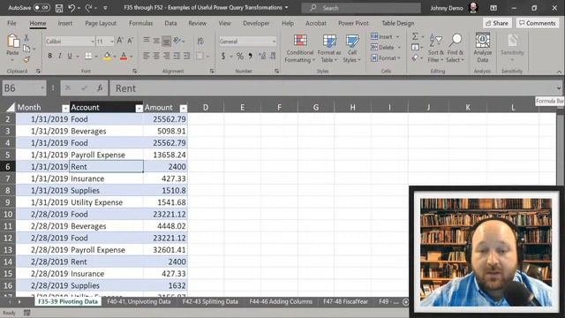Open Format as Table gallery
Image resolution: width=565 pixels, height=318 pixels.
point(329,49)
